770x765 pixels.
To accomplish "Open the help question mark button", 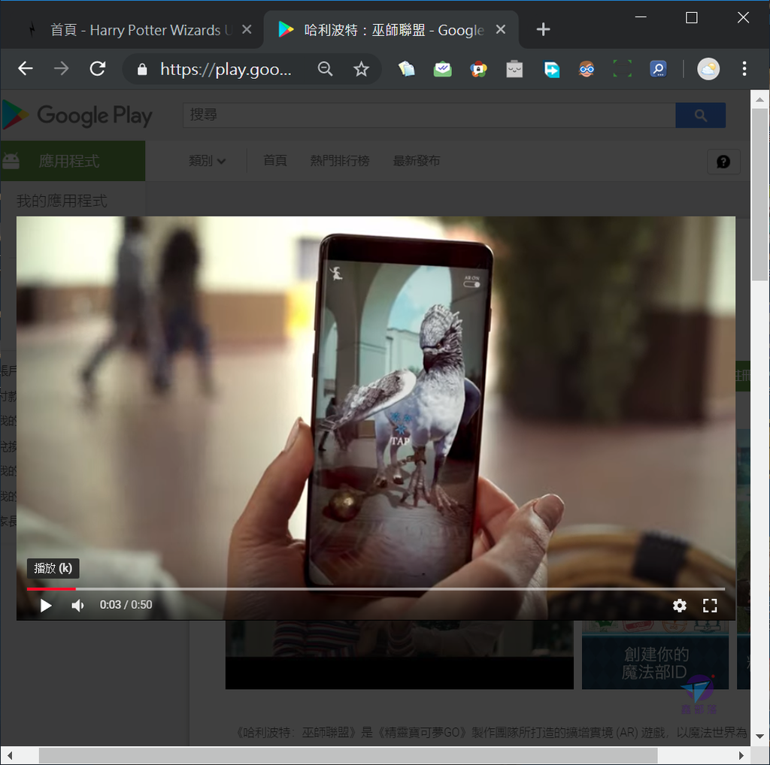I will click(723, 162).
